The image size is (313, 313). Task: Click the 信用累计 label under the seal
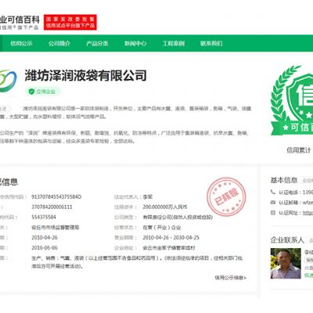[299, 150]
